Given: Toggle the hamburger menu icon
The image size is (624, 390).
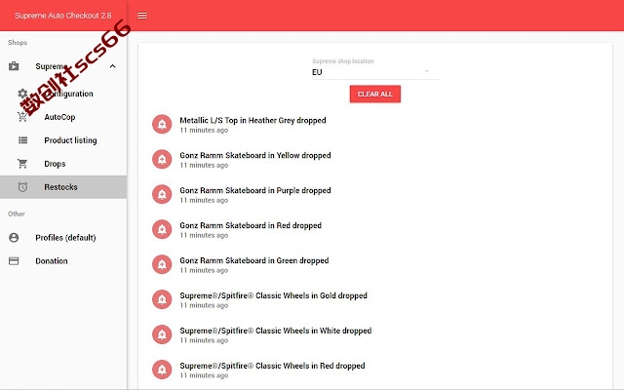Looking at the screenshot, I should [x=142, y=16].
